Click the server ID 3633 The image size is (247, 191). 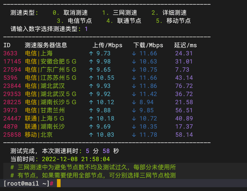point(10,53)
